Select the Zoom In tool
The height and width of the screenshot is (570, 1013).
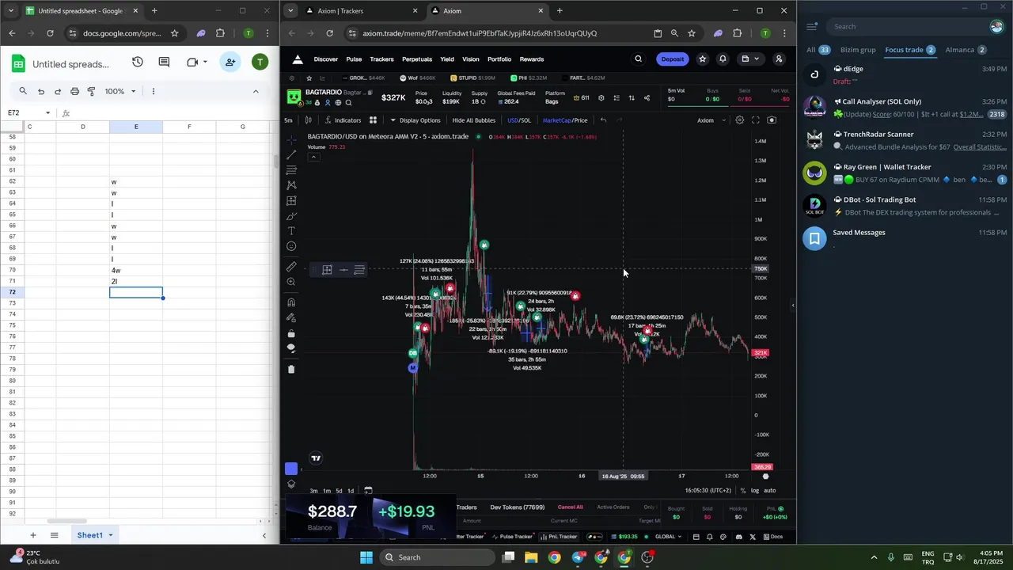click(291, 282)
